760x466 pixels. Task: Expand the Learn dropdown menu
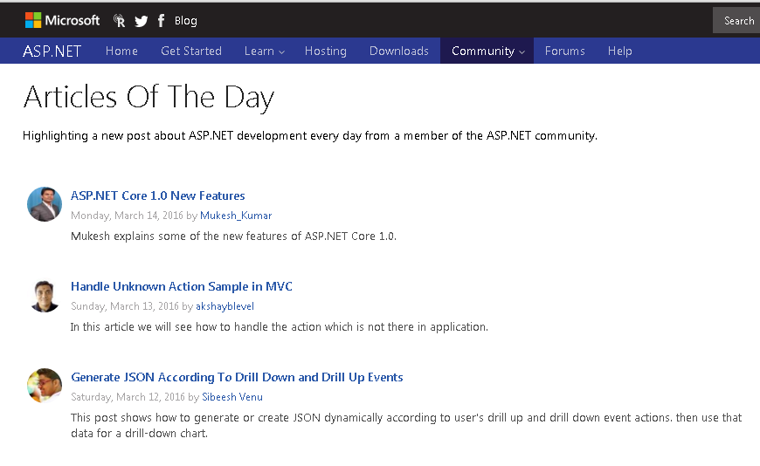264,51
